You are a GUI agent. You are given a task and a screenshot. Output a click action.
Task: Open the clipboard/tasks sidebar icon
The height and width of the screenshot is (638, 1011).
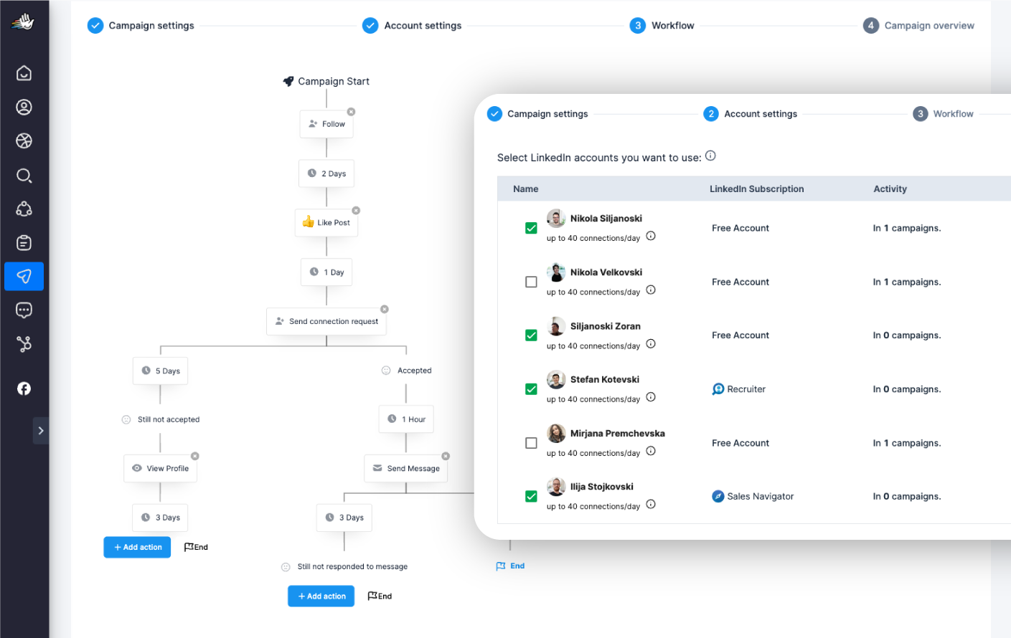pos(24,242)
